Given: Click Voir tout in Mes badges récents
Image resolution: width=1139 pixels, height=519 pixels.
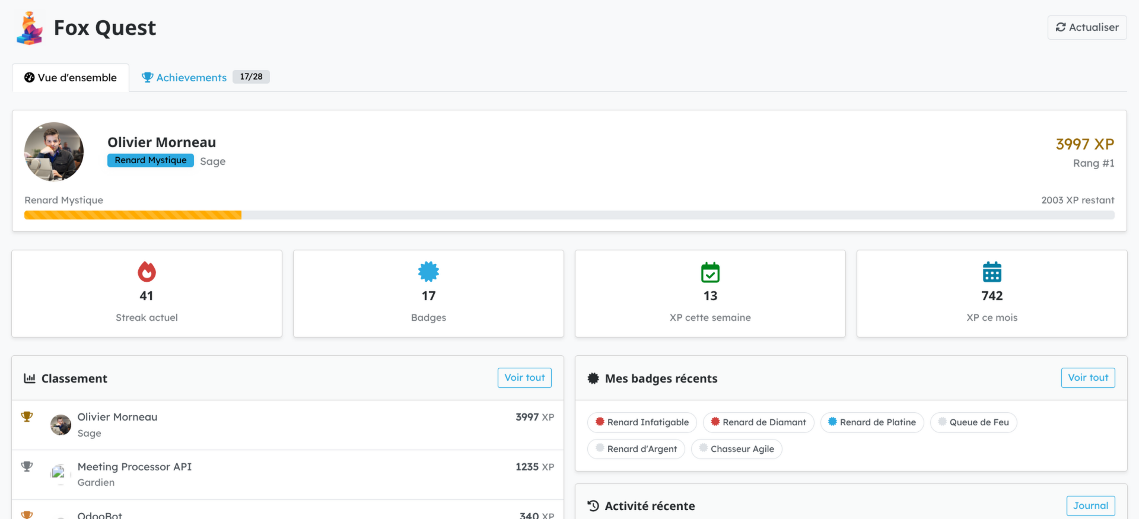Looking at the screenshot, I should pos(1087,378).
